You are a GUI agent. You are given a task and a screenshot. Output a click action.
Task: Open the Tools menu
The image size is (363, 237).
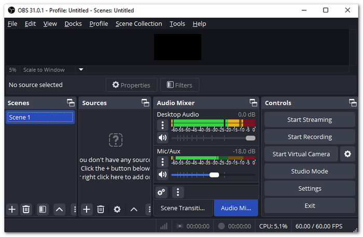[x=177, y=24]
